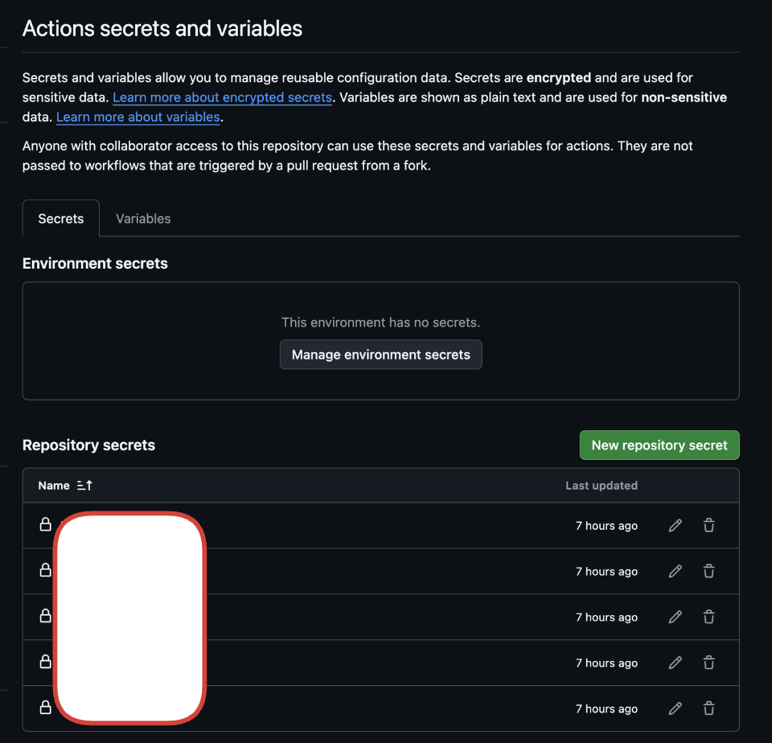Switch to the Variables tab
Viewport: 772px width, 743px height.
pos(143,219)
